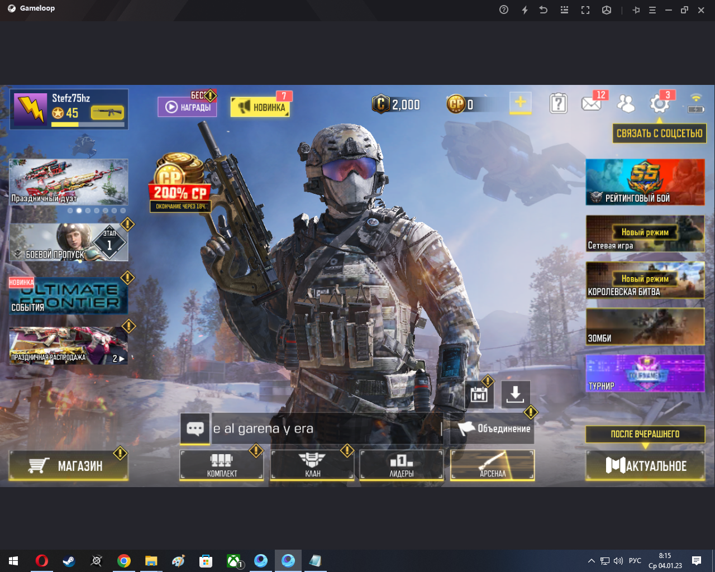Viewport: 715px width, 572px height.
Task: Click the player XP progress bar
Action: 88,125
